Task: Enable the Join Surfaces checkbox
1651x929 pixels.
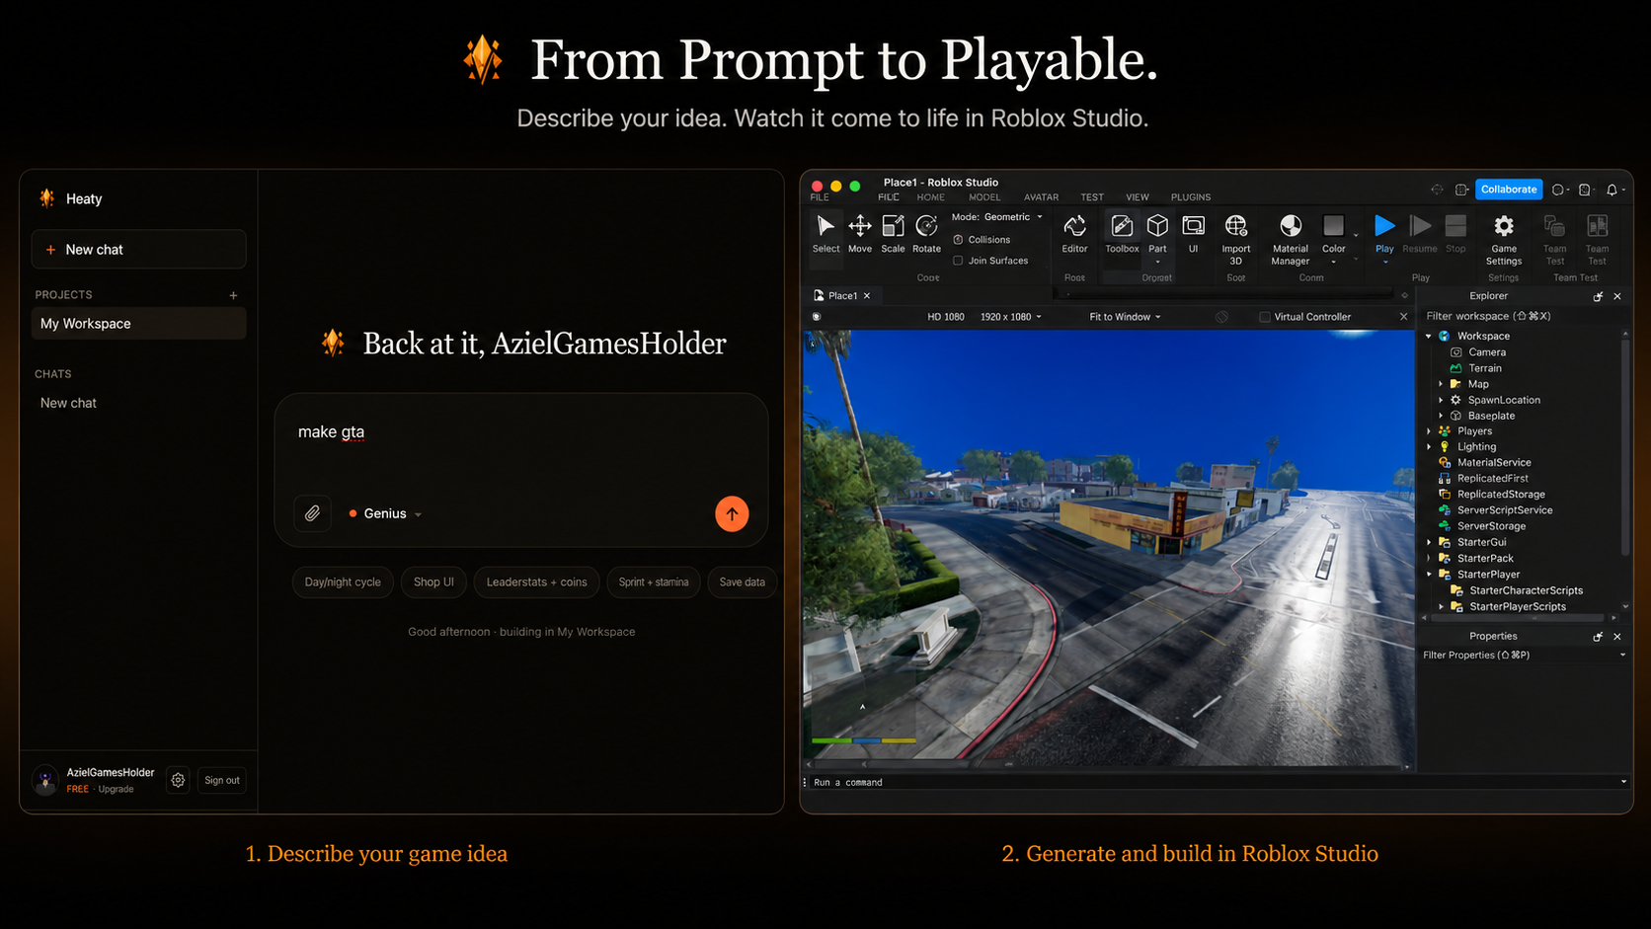Action: point(958,261)
